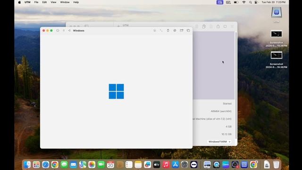The width and height of the screenshot is (302, 170).
Task: Select the UTM disk icon on the desktop
Action: [x=277, y=13]
